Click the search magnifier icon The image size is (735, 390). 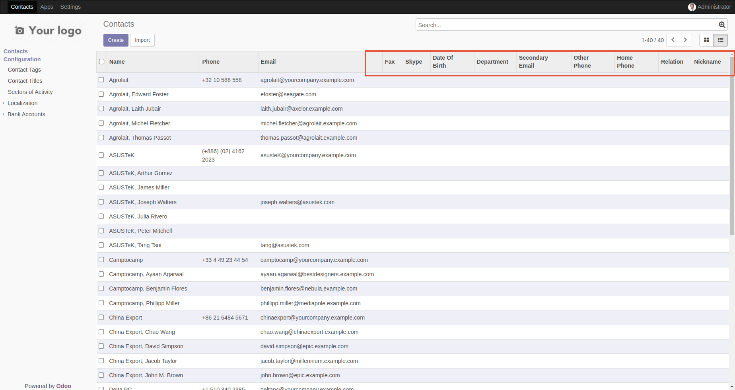(722, 25)
